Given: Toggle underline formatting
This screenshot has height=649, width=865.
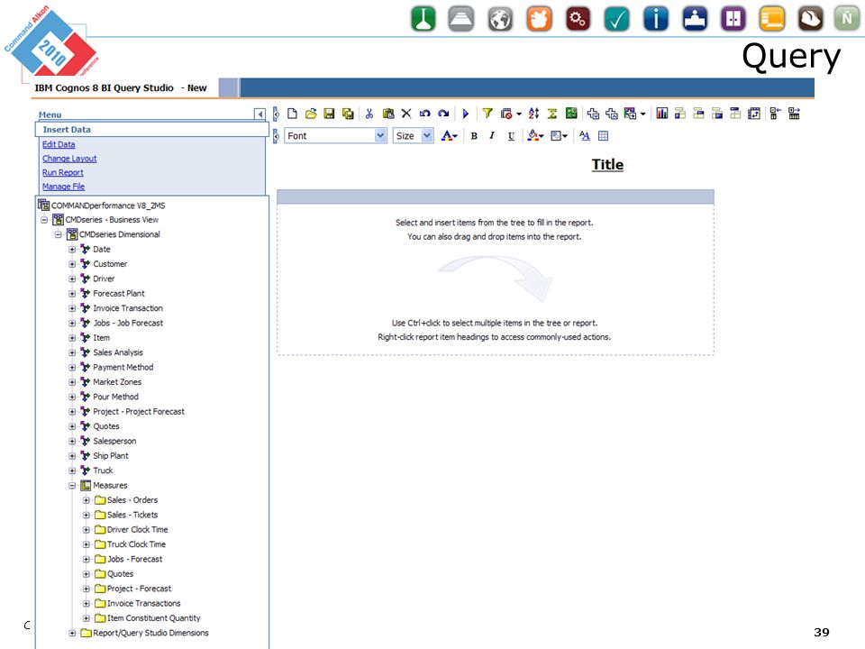Looking at the screenshot, I should coord(511,136).
